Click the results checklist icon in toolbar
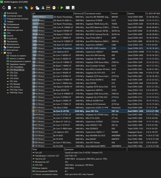The height and width of the screenshot is (178, 161). point(68,8)
